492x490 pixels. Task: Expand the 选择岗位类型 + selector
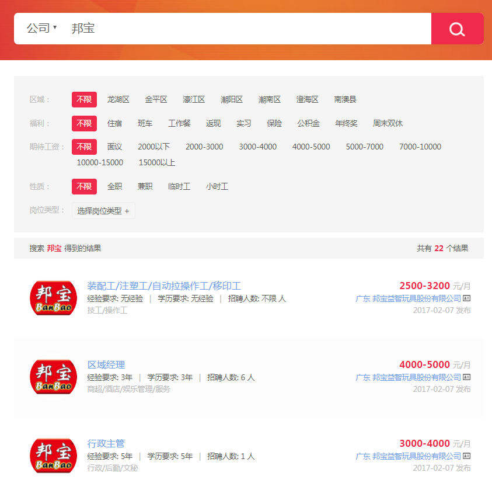103,211
